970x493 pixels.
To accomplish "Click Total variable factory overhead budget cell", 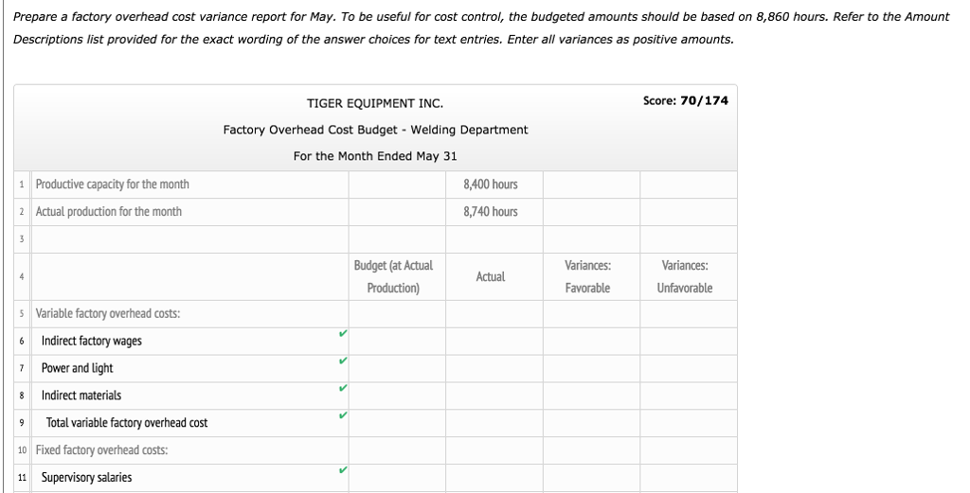I will (x=397, y=423).
